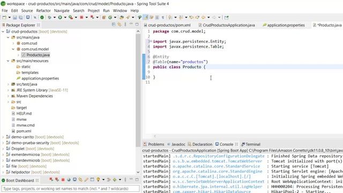The width and height of the screenshot is (343, 193).
Task: Open the File menu
Action: 5,11
